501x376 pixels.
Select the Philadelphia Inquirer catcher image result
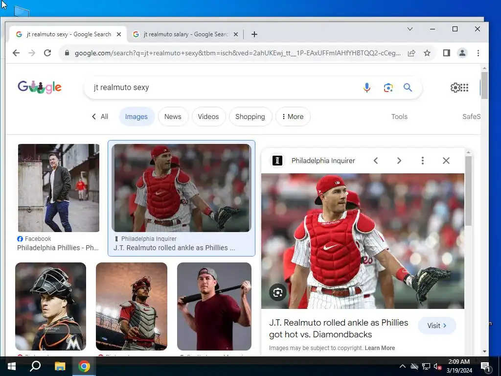(x=181, y=188)
